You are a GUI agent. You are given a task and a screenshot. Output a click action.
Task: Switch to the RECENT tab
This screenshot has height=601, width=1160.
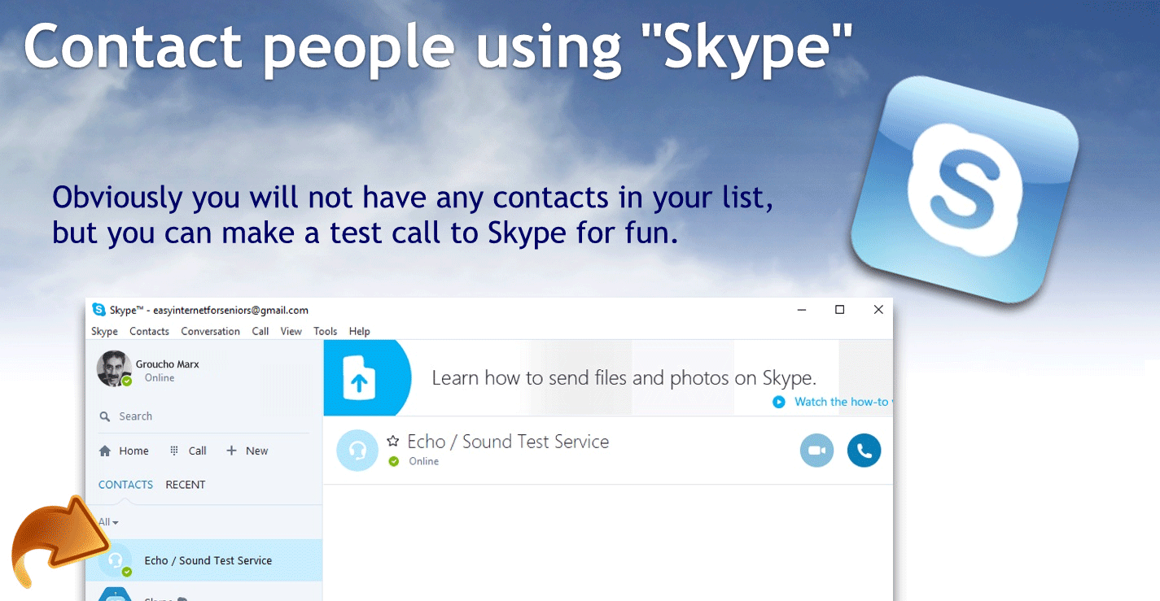click(x=185, y=485)
